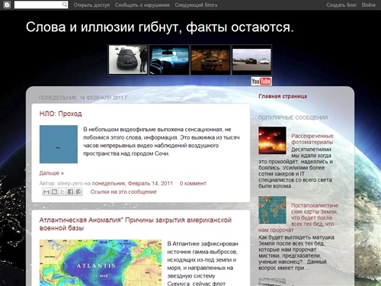
Task: Click 'Войти' to sign in
Action: coord(369,5)
